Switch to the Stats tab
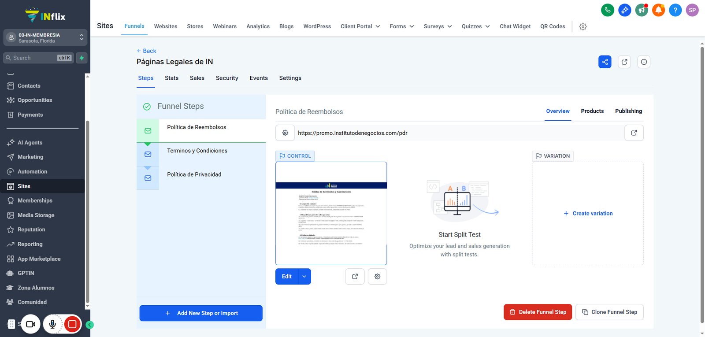This screenshot has width=705, height=337. pyautogui.click(x=172, y=78)
